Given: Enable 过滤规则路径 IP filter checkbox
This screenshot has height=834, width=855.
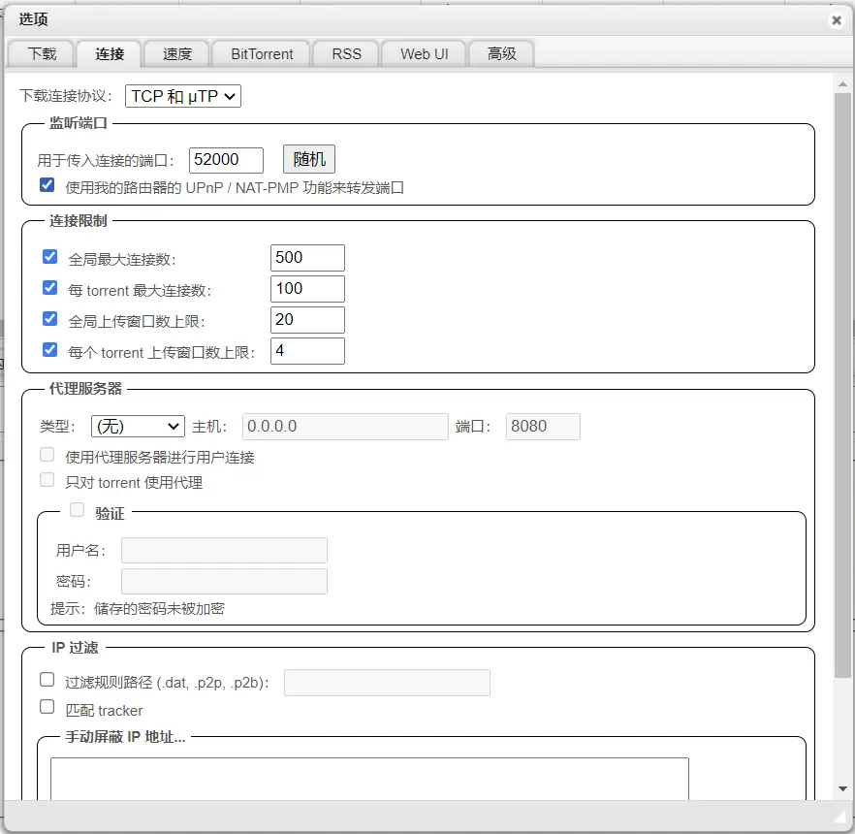Looking at the screenshot, I should [x=47, y=680].
